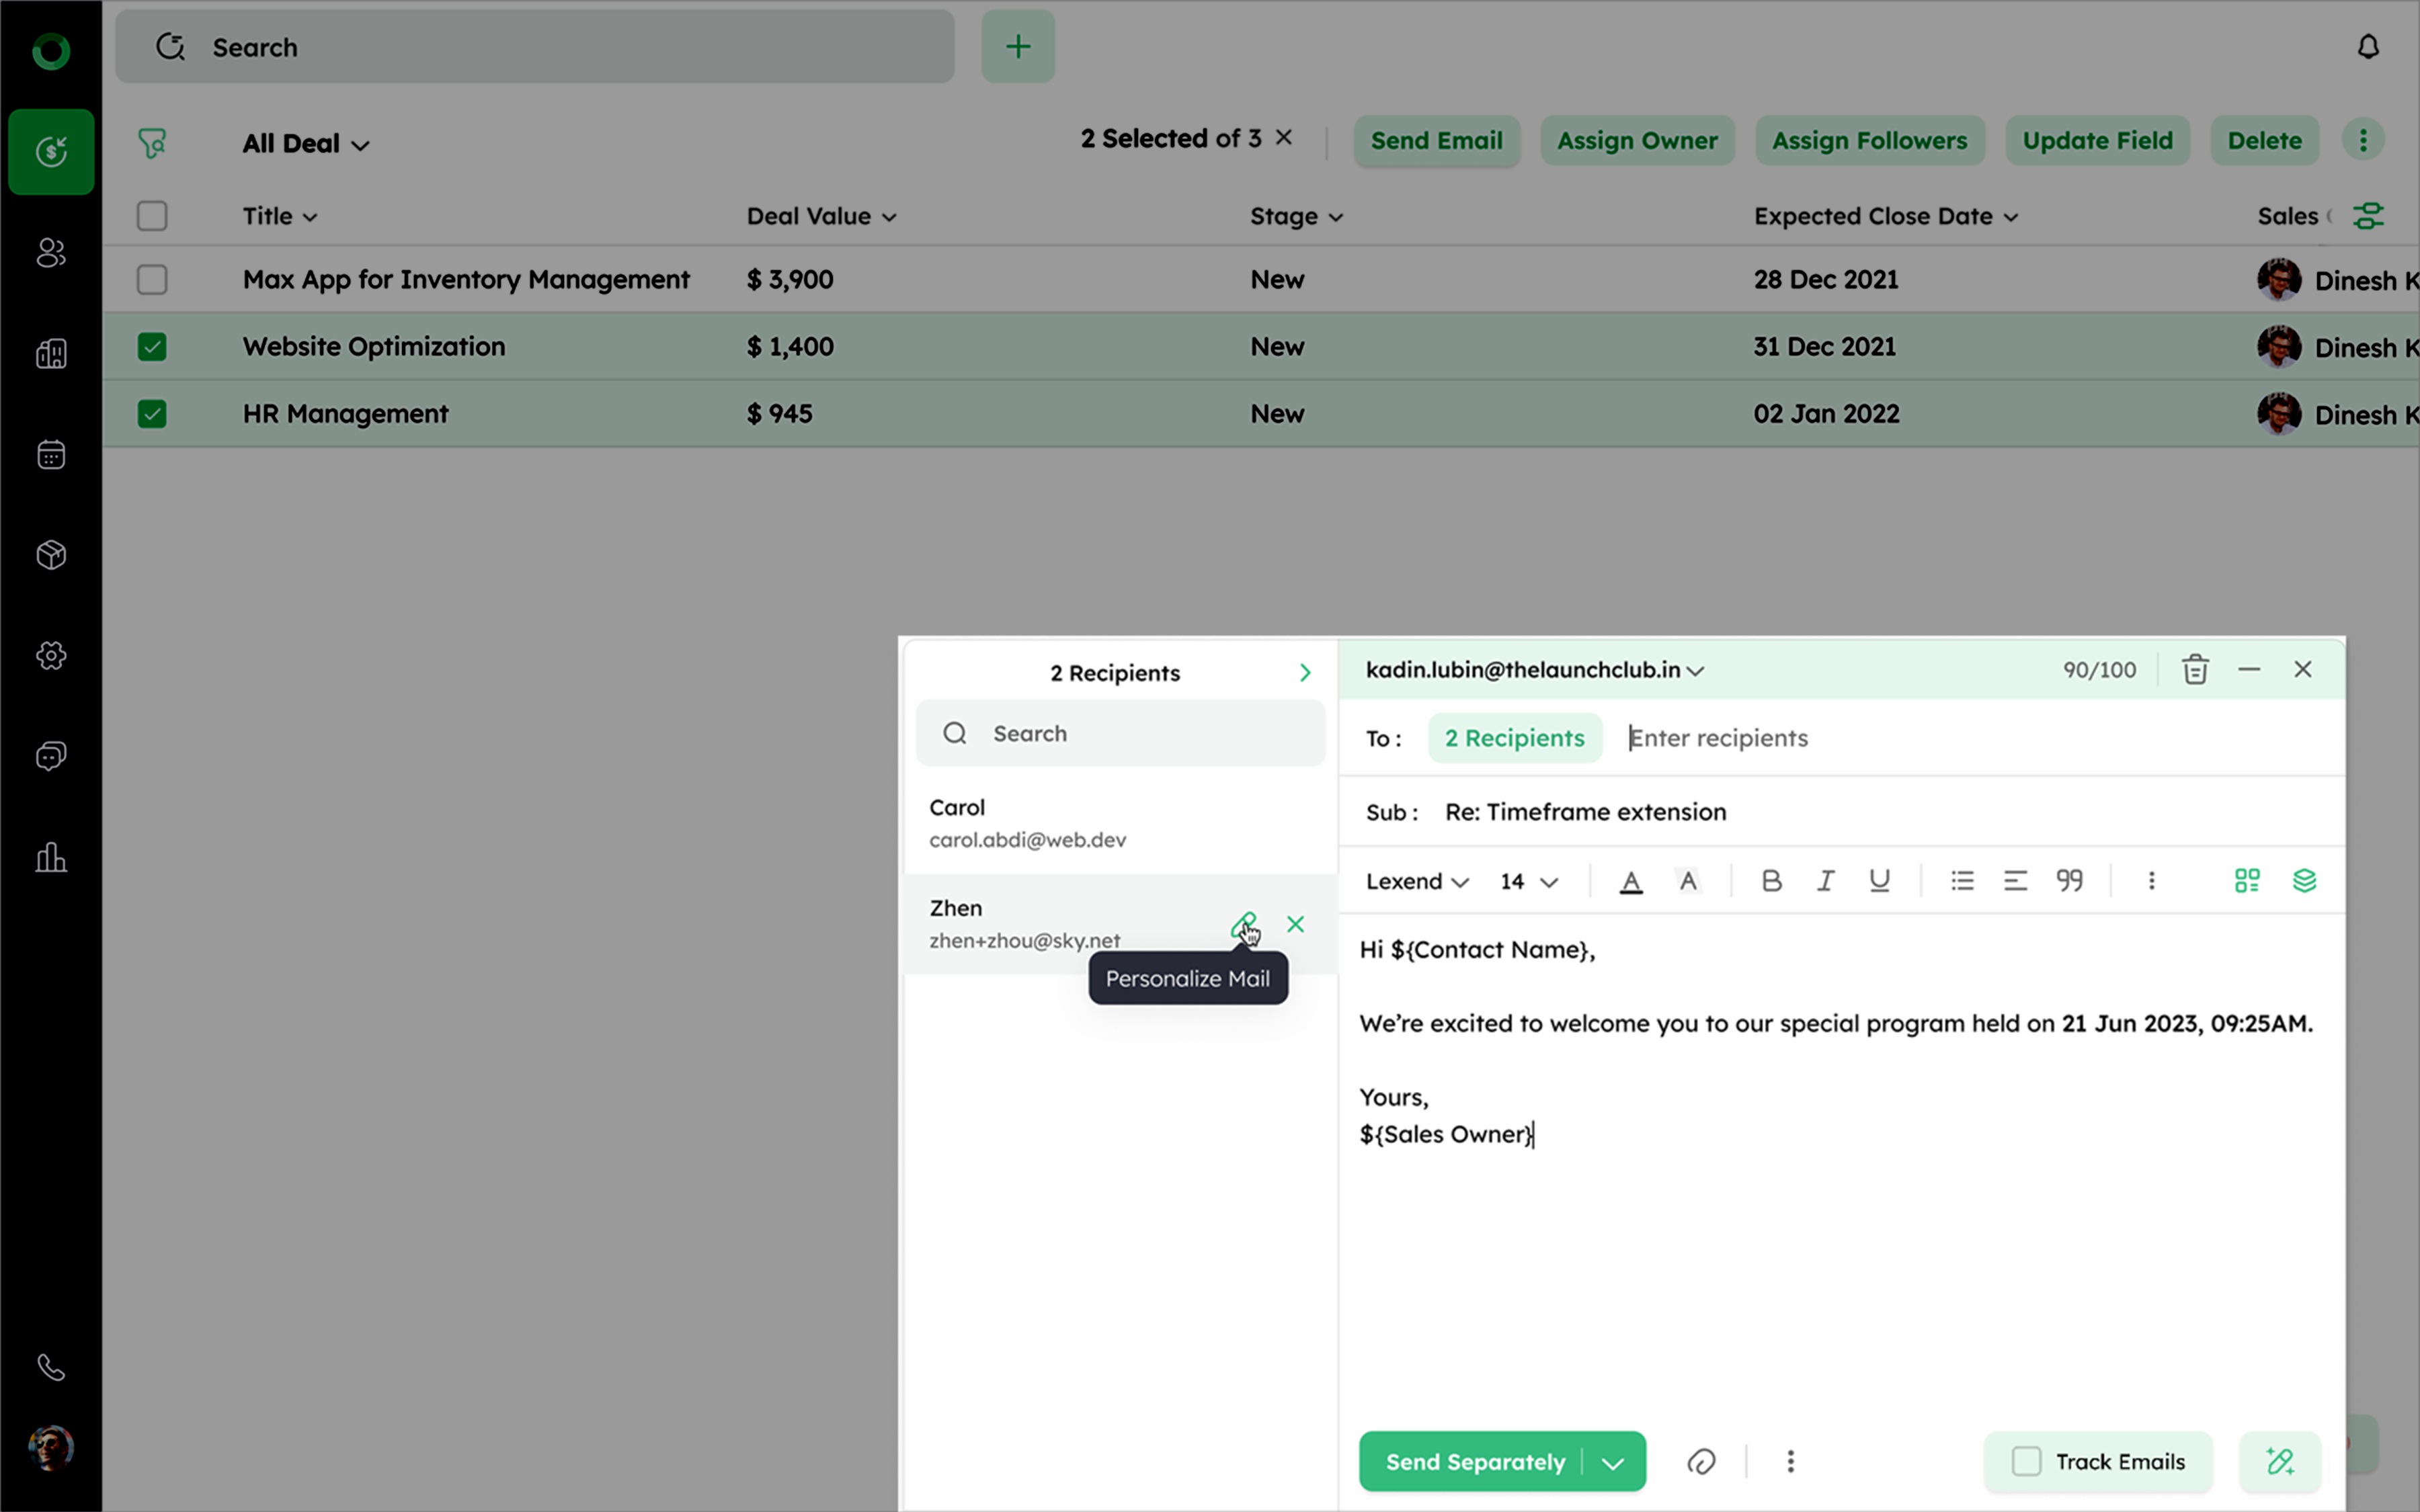
Task: Discard the email draft with trash icon
Action: pyautogui.click(x=2194, y=669)
